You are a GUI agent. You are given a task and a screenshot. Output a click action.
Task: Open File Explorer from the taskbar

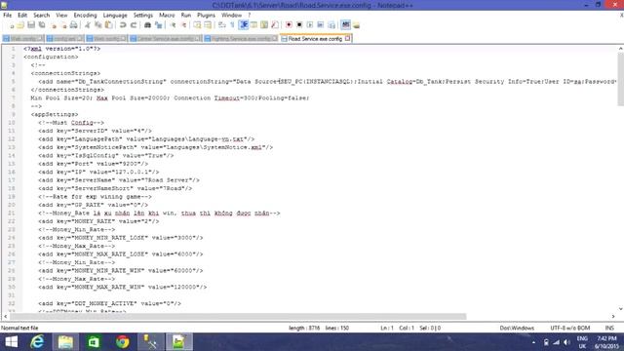(65, 342)
